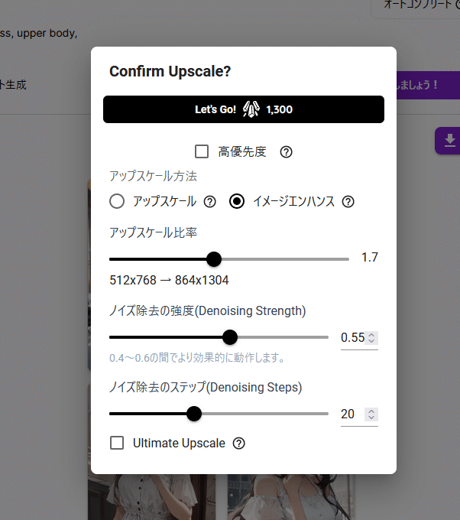Click the Denoising Strength value field
Viewport: 460px width, 520px height.
pyautogui.click(x=352, y=337)
